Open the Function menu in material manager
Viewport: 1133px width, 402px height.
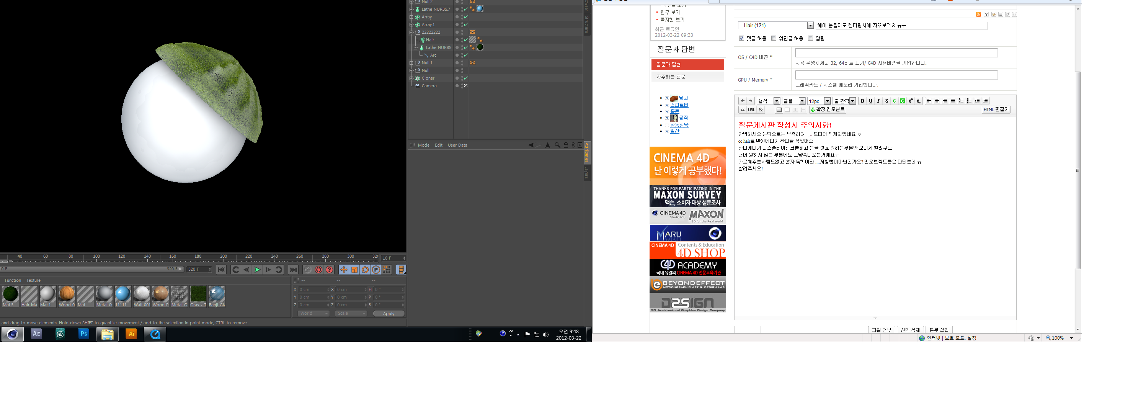[13, 280]
